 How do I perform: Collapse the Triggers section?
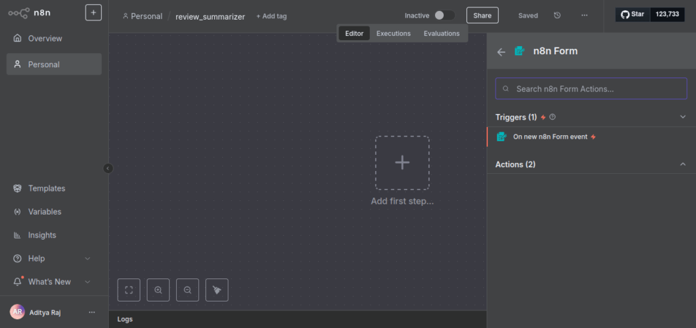pos(683,117)
